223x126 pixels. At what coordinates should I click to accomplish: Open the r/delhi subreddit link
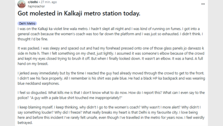[x=33, y=2]
